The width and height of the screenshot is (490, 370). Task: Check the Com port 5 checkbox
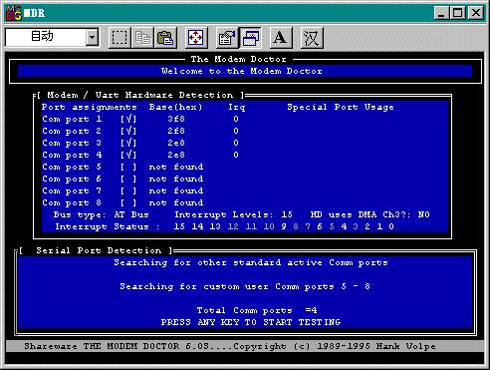128,167
